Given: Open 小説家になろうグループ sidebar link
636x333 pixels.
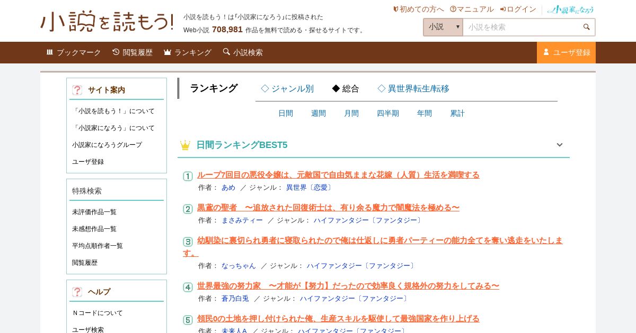Looking at the screenshot, I should [107, 145].
